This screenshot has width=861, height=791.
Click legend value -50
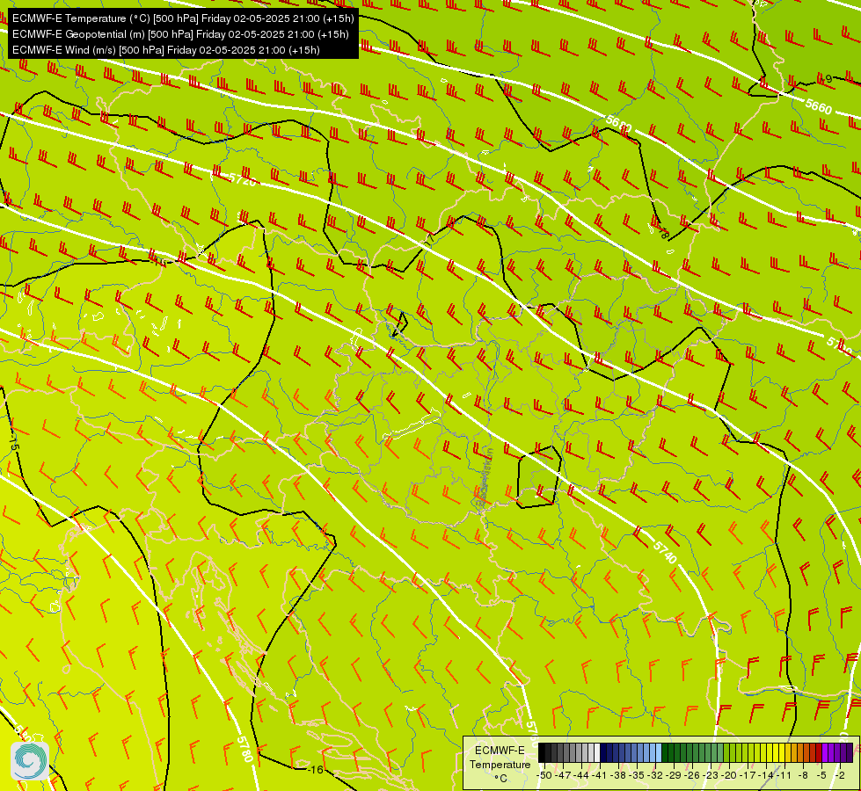[544, 776]
